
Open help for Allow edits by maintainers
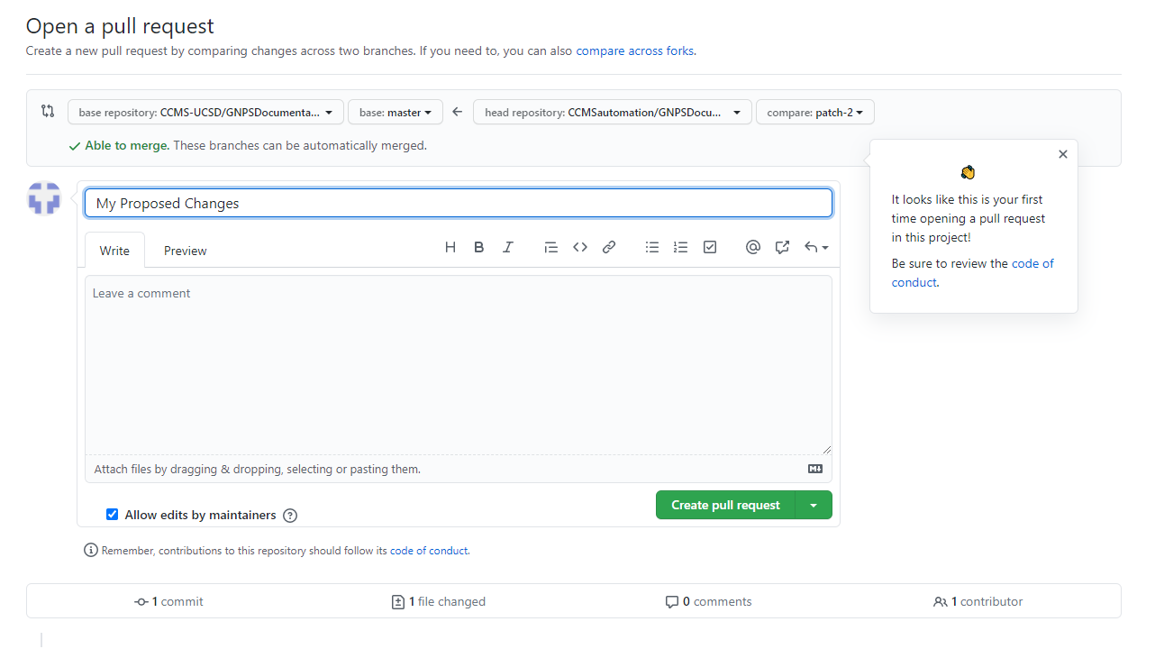[x=290, y=516]
